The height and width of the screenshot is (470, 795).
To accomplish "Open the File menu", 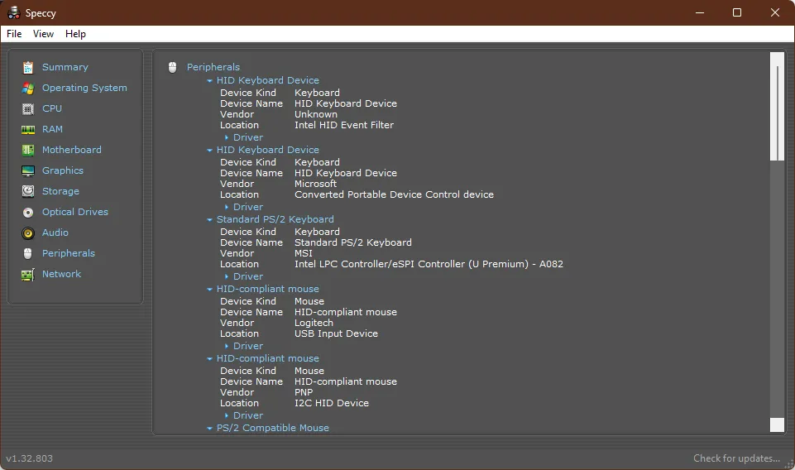I will tap(14, 34).
